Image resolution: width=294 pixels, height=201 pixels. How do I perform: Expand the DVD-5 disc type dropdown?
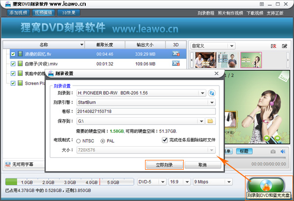[x=163, y=182]
